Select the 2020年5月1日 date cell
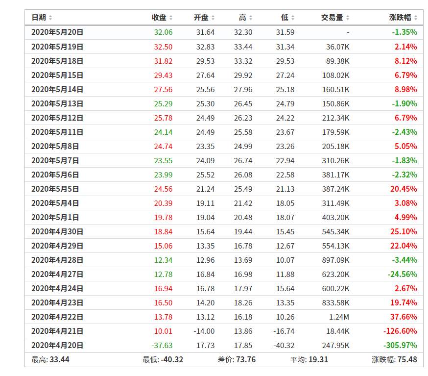 [x=55, y=217]
